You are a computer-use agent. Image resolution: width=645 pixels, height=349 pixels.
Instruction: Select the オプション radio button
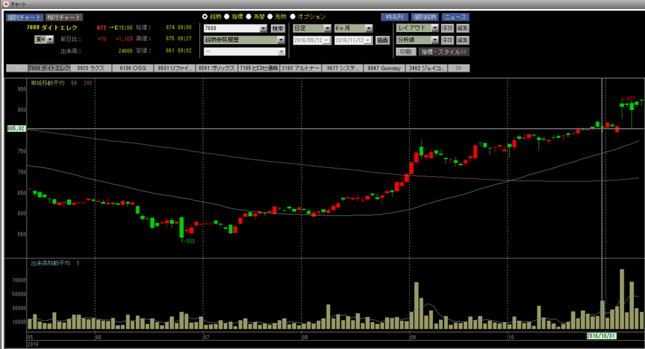292,16
